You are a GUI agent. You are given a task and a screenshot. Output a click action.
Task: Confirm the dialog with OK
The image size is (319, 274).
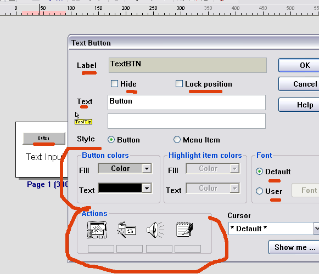[299, 65]
